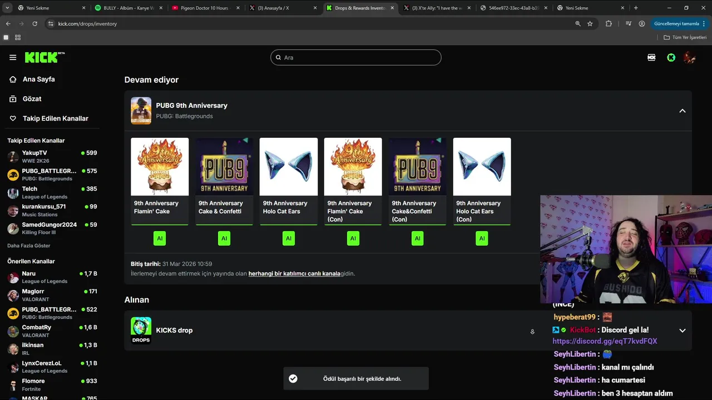Claim Cake&Confetti (Con) with Al button
Viewport: 712px width, 400px height.
point(417,238)
